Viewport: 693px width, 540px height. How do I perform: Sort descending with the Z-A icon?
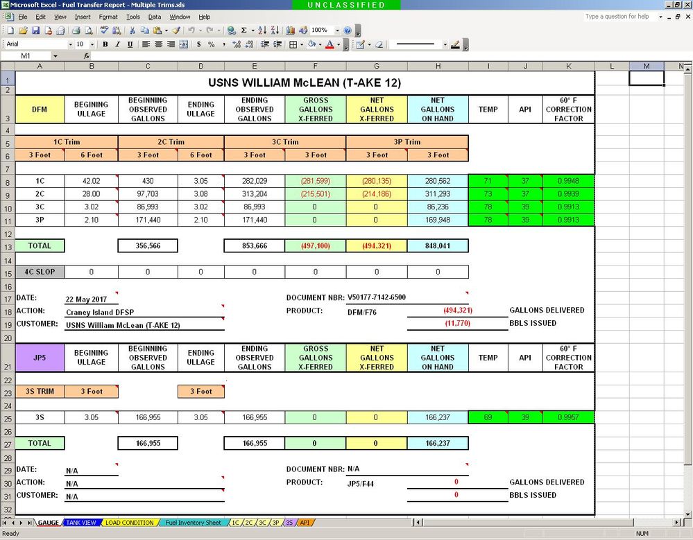tap(275, 31)
